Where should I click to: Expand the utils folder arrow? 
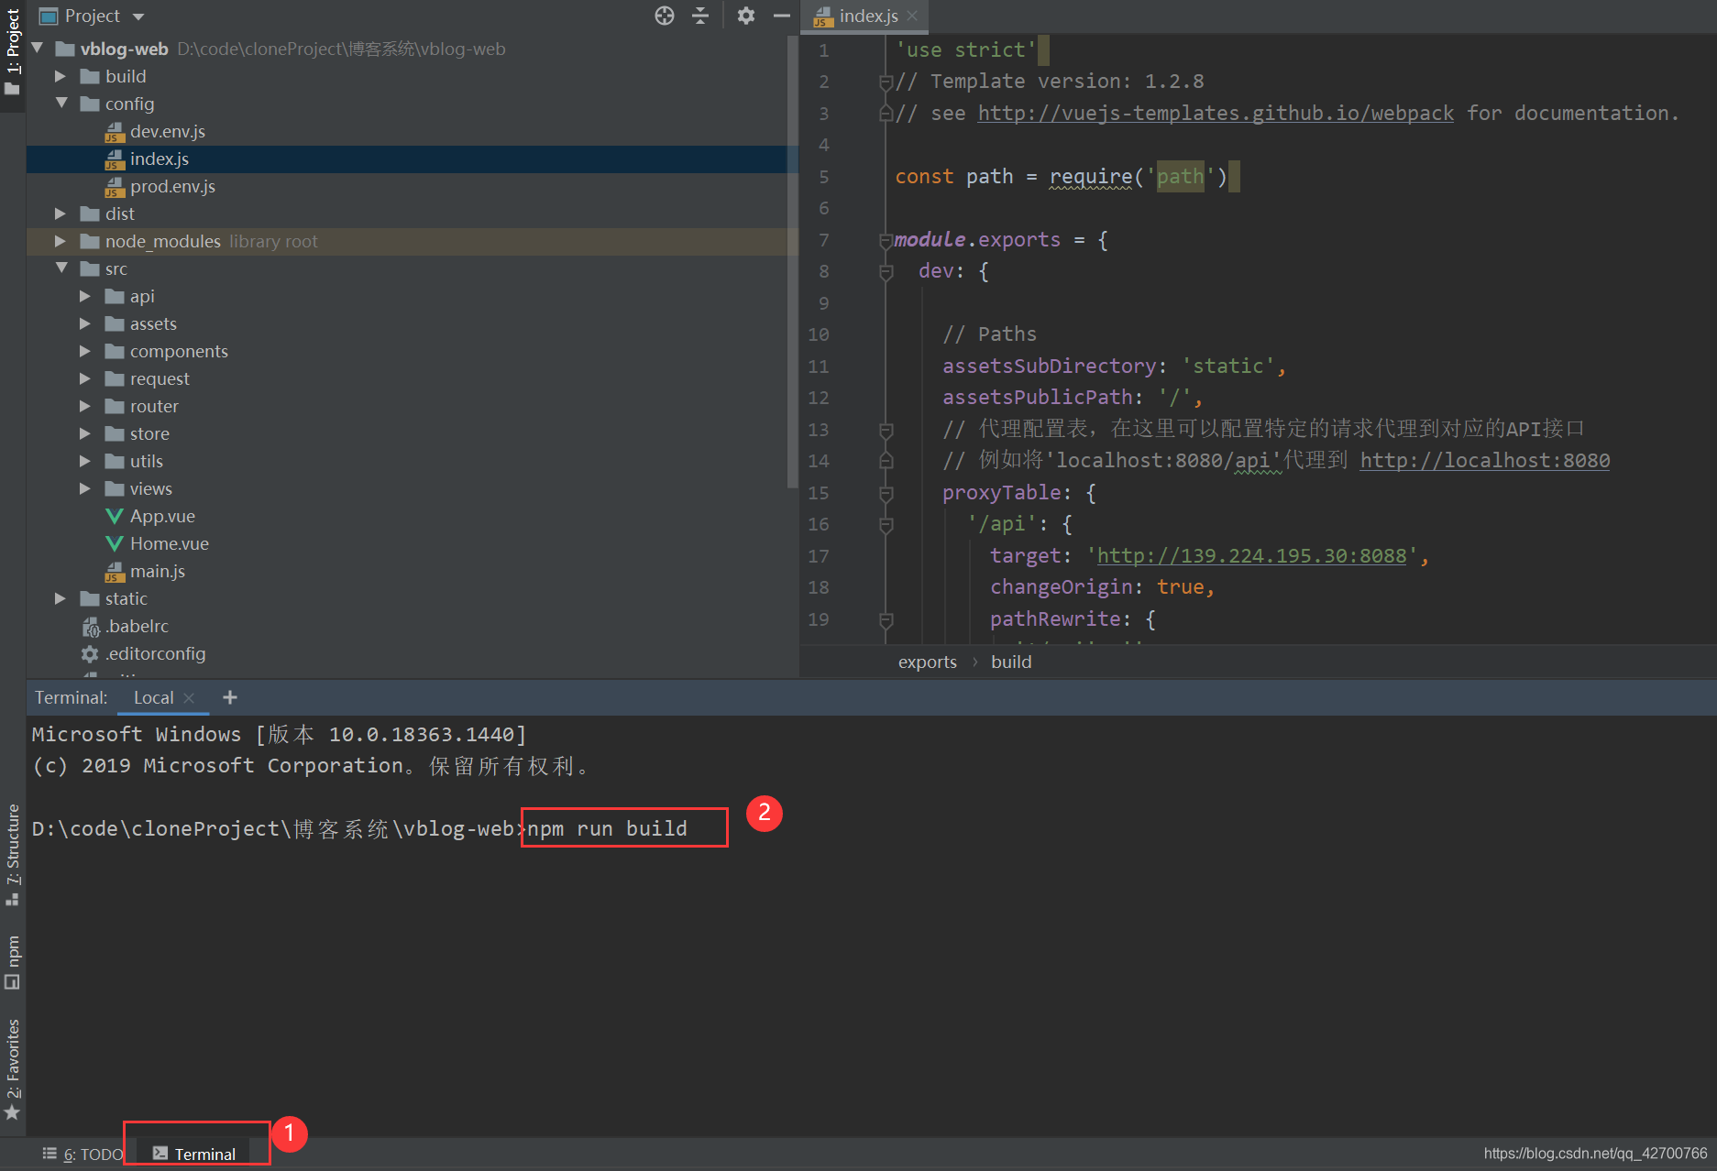click(x=85, y=461)
